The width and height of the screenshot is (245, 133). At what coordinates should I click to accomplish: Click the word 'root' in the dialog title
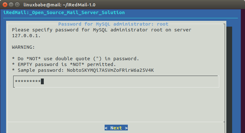(163, 24)
